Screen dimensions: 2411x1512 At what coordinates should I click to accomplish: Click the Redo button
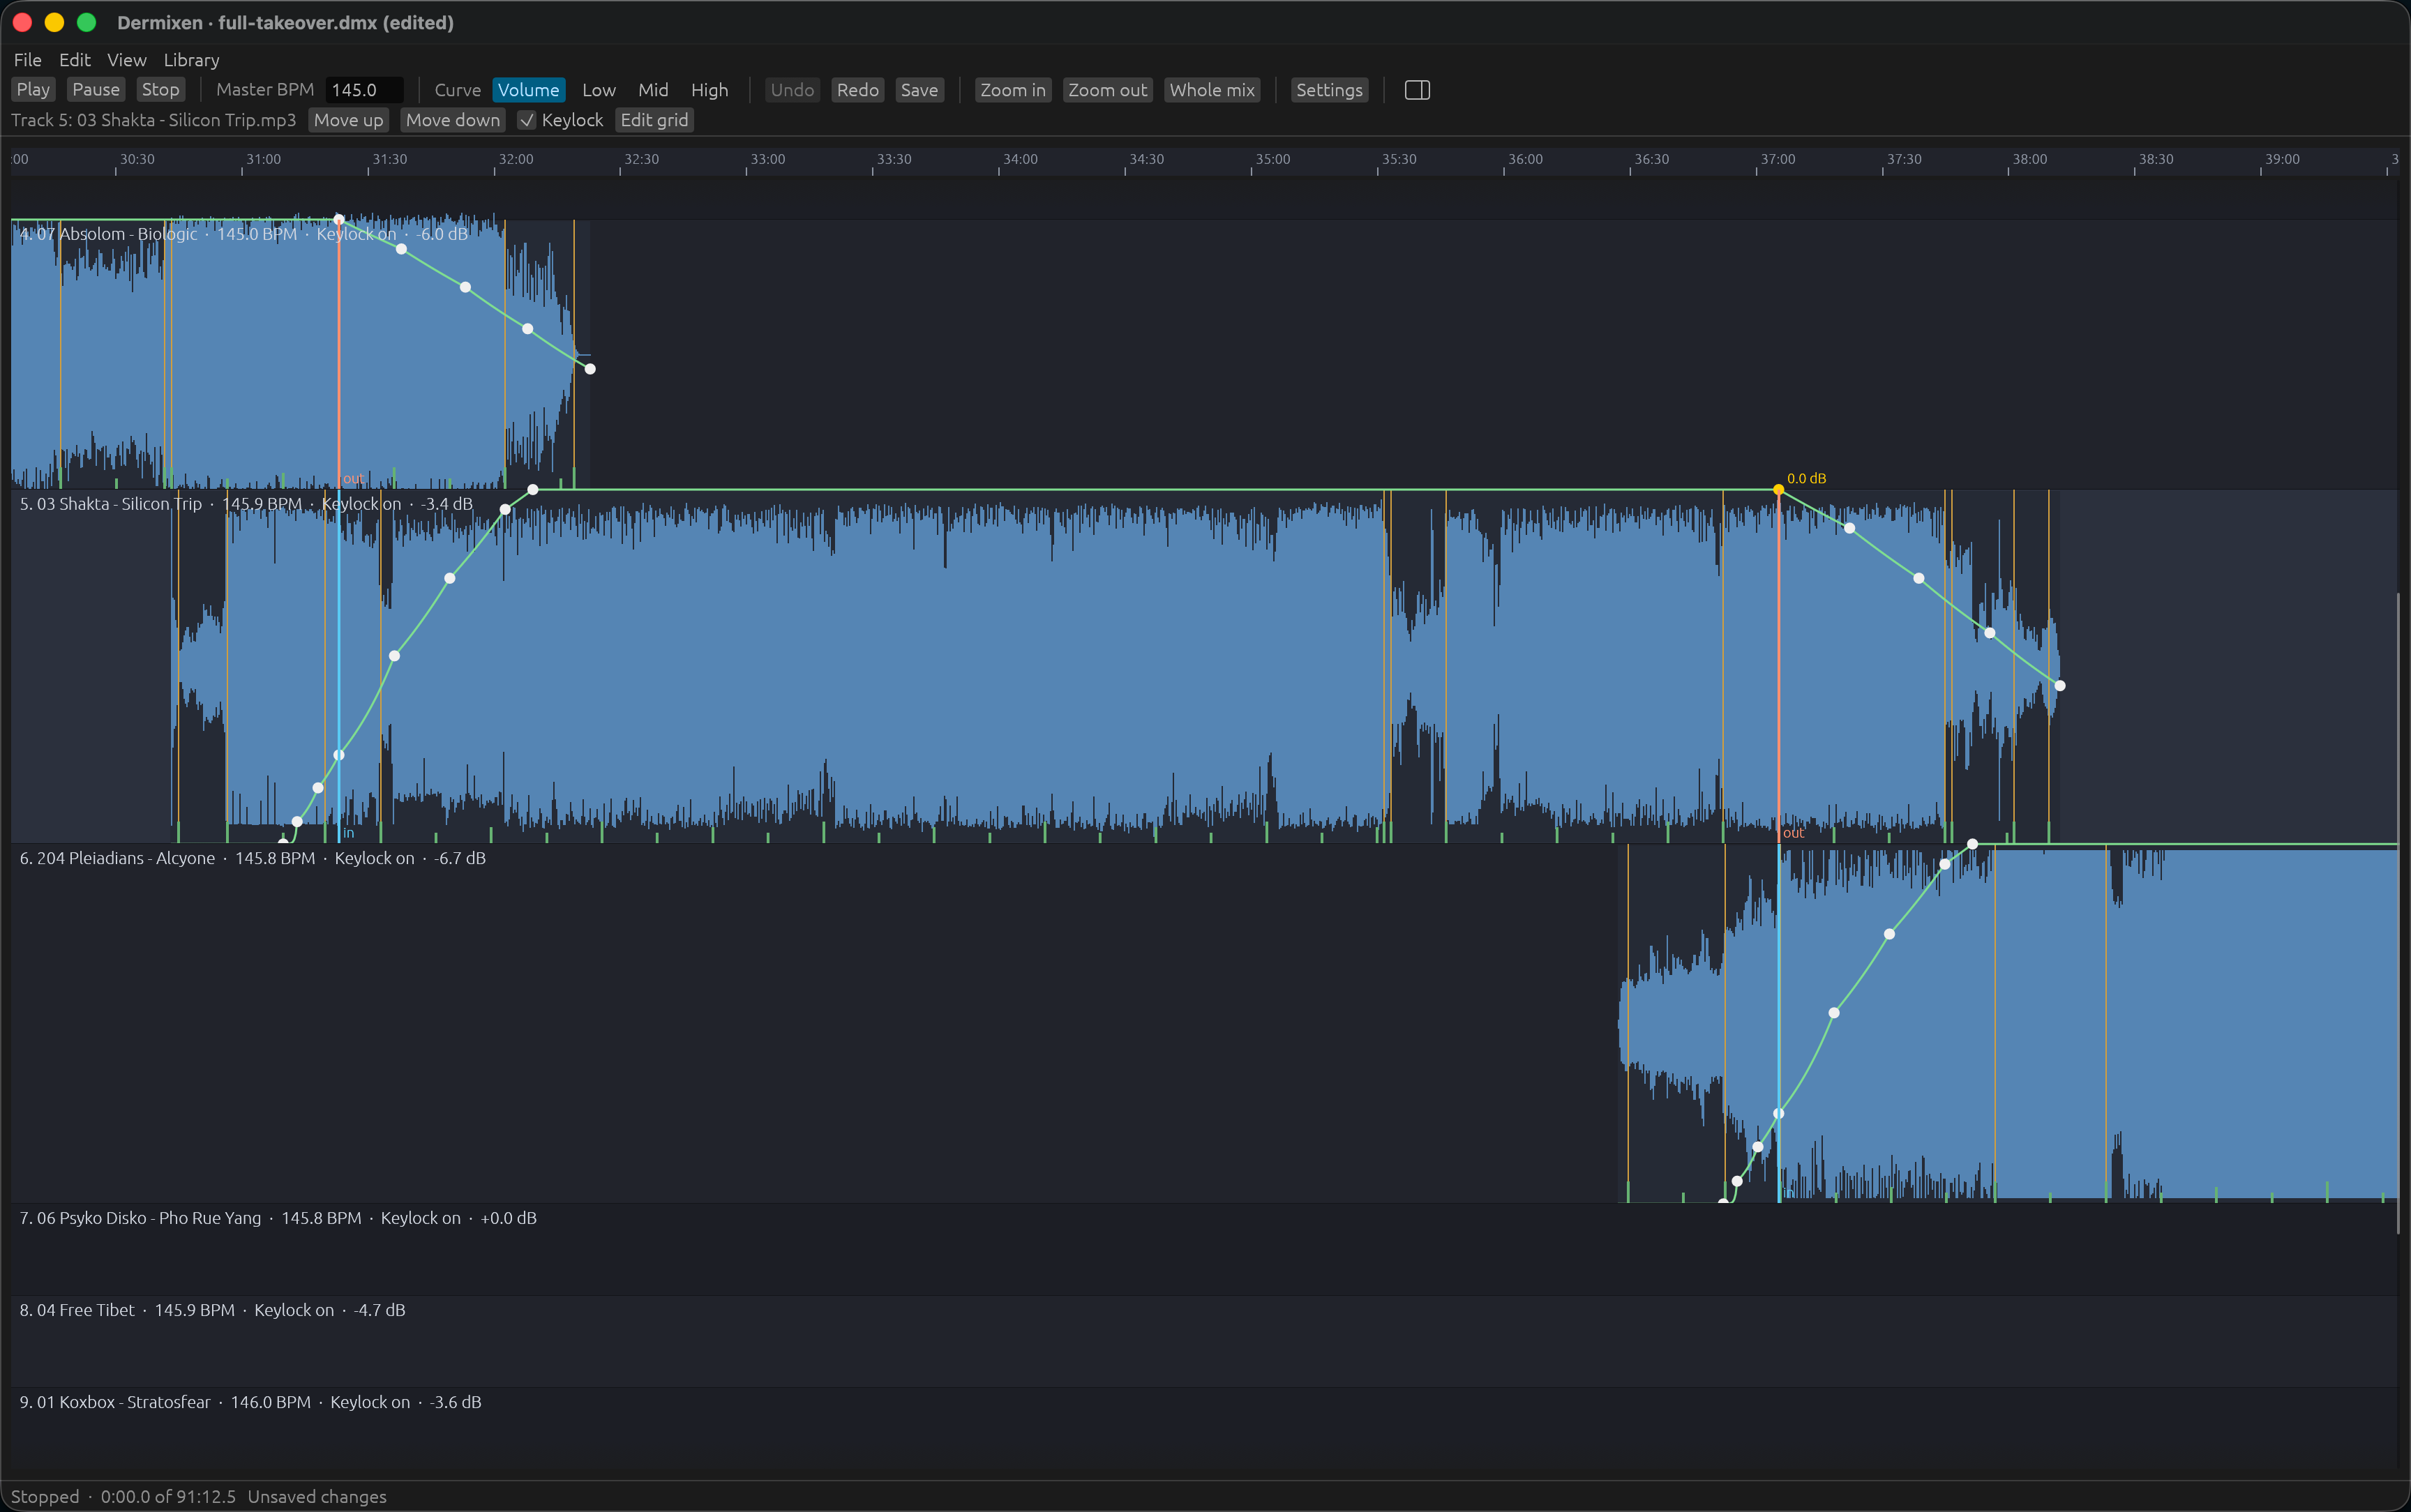(857, 90)
